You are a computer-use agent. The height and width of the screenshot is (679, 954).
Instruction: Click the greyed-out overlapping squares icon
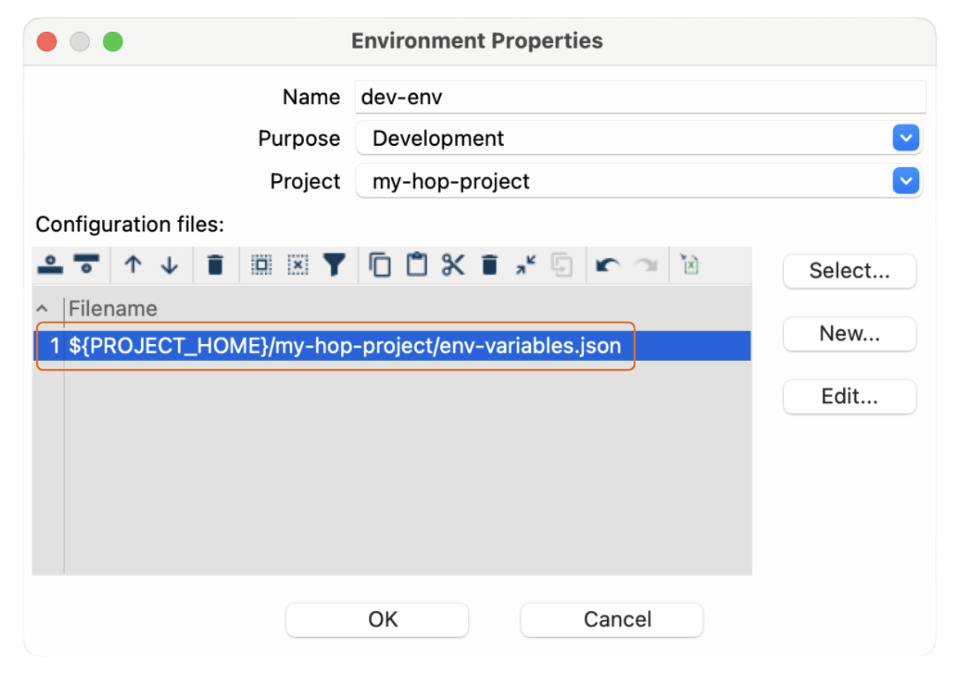562,265
